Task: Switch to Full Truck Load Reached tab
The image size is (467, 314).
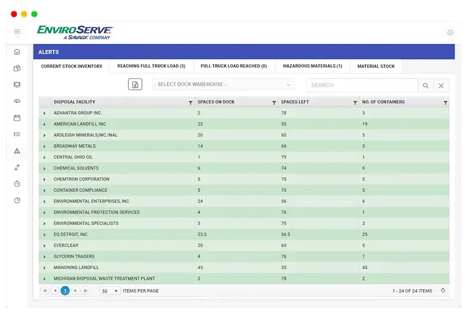Action: (234, 66)
